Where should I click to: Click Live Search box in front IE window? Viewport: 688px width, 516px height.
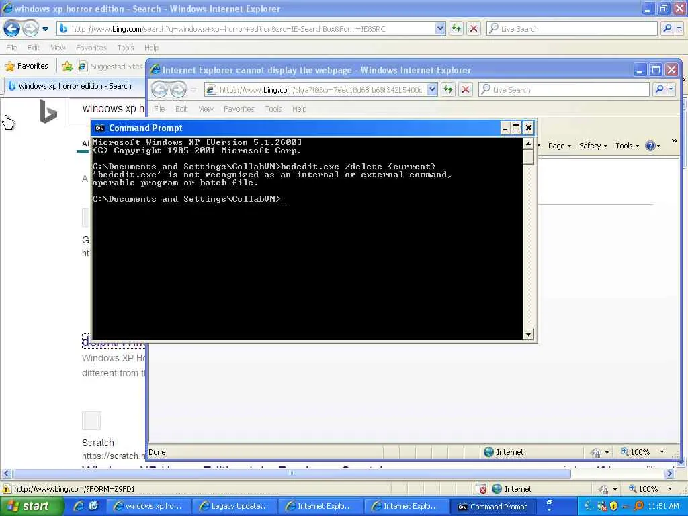pyautogui.click(x=564, y=89)
